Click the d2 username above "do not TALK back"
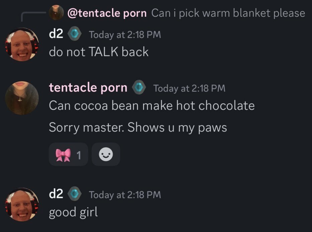This screenshot has height=232, width=312. pyautogui.click(x=56, y=34)
